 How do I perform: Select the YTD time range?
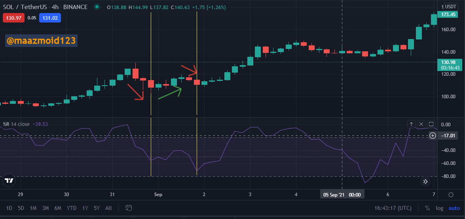(72, 208)
